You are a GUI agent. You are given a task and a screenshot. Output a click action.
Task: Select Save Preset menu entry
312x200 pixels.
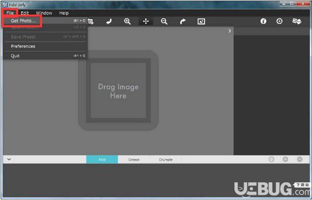(x=45, y=37)
